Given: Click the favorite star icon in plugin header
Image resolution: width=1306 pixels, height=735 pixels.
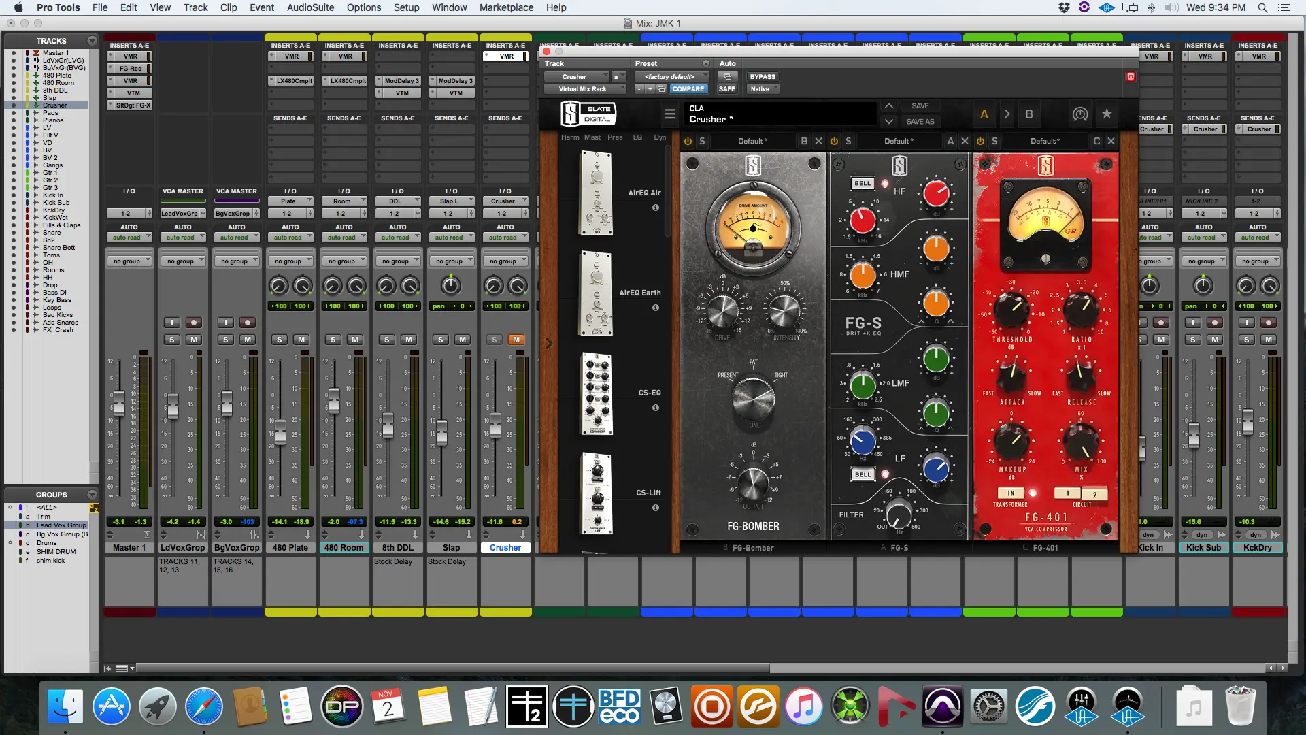Looking at the screenshot, I should pos(1107,114).
